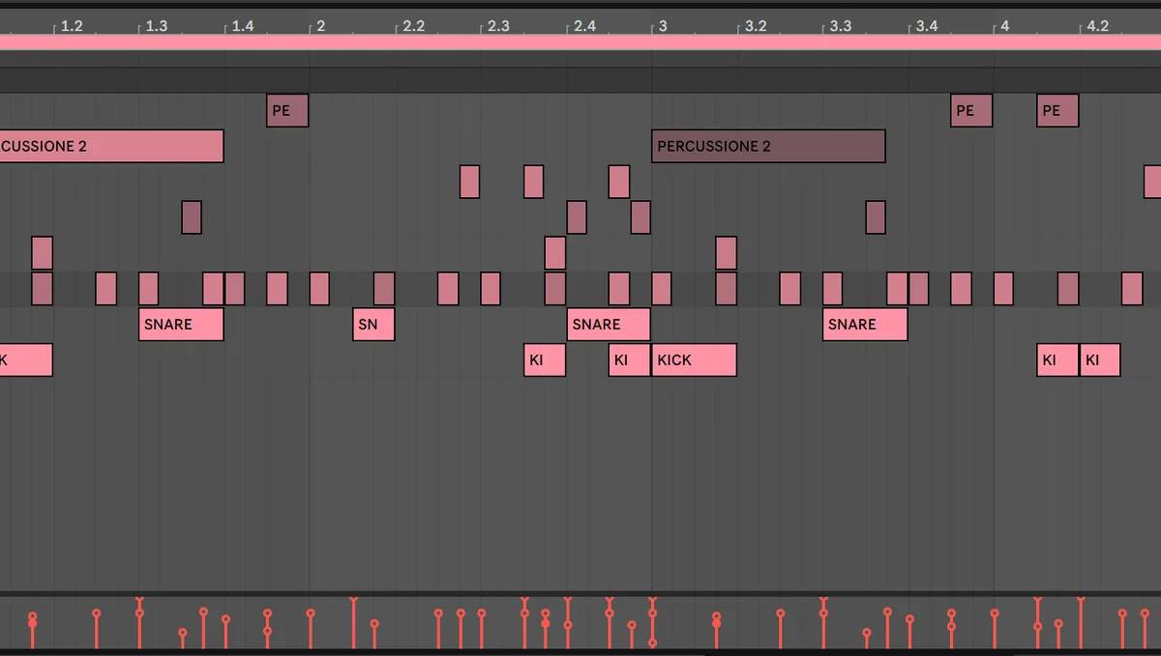Click the 3.3 marker in the beat ruler
The height and width of the screenshot is (656, 1161).
[841, 26]
